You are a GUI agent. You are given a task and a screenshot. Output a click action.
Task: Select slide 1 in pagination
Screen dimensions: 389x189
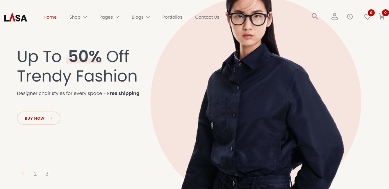click(23, 174)
